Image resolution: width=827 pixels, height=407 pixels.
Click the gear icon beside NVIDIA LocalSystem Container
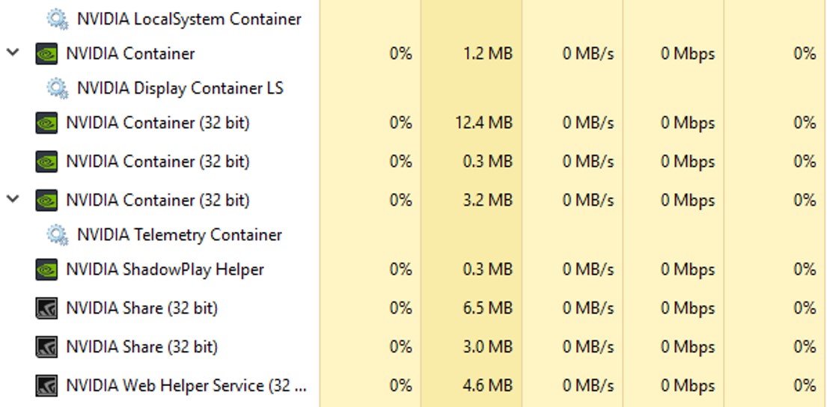click(57, 19)
